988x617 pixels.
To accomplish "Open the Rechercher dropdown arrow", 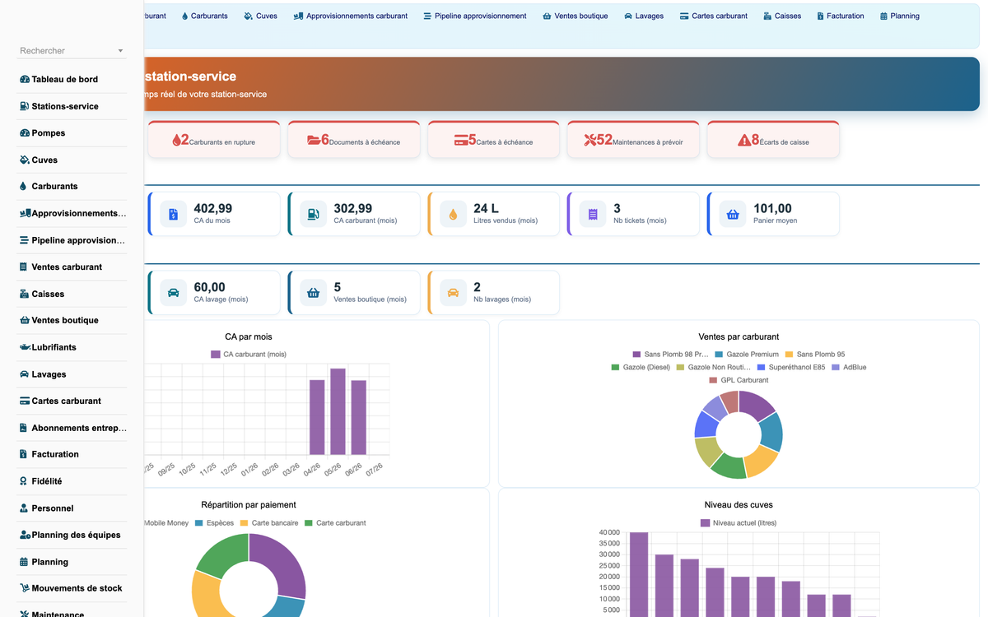I will 121,51.
